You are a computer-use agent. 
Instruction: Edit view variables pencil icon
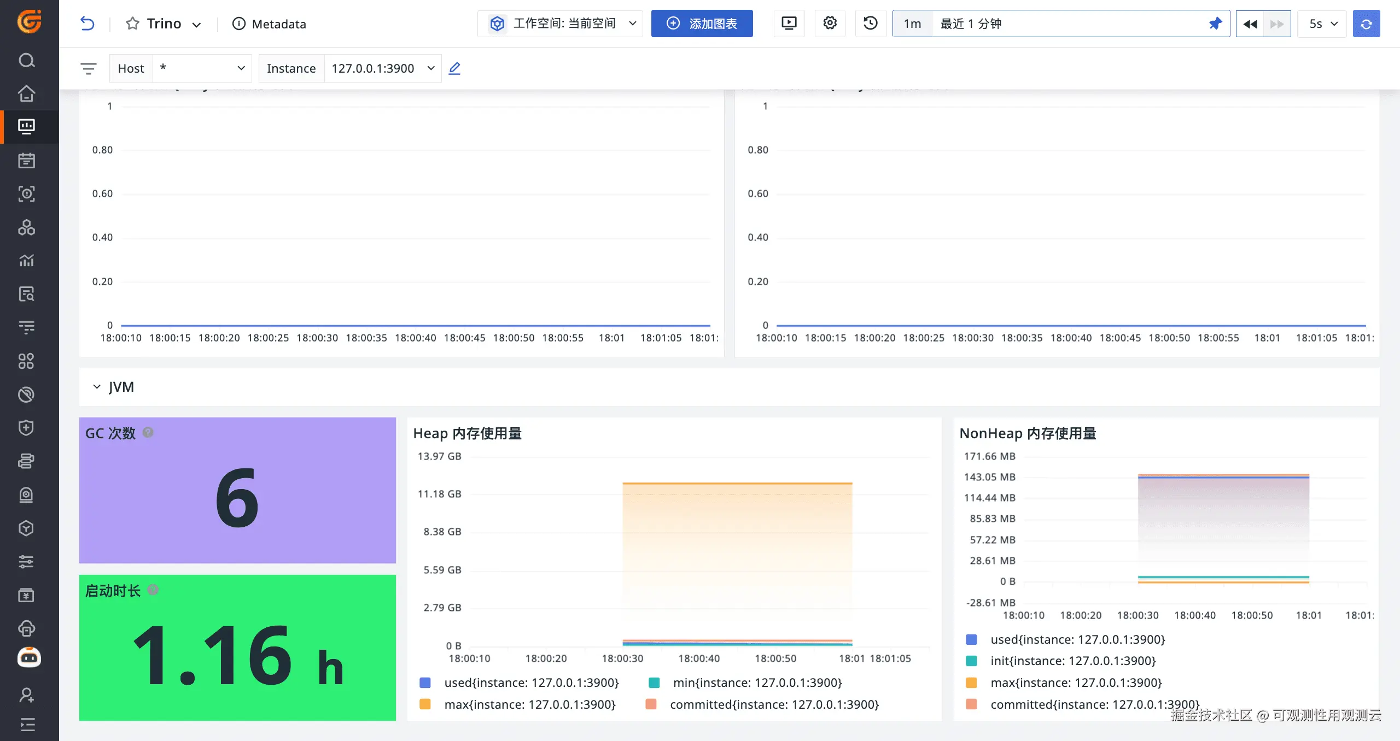454,68
